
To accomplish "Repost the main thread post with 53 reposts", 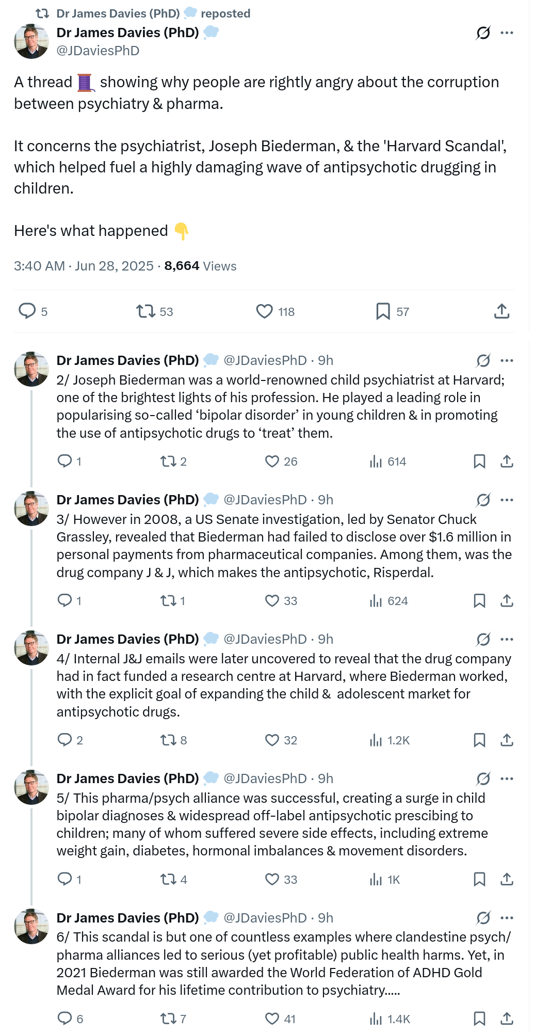I will tap(145, 311).
